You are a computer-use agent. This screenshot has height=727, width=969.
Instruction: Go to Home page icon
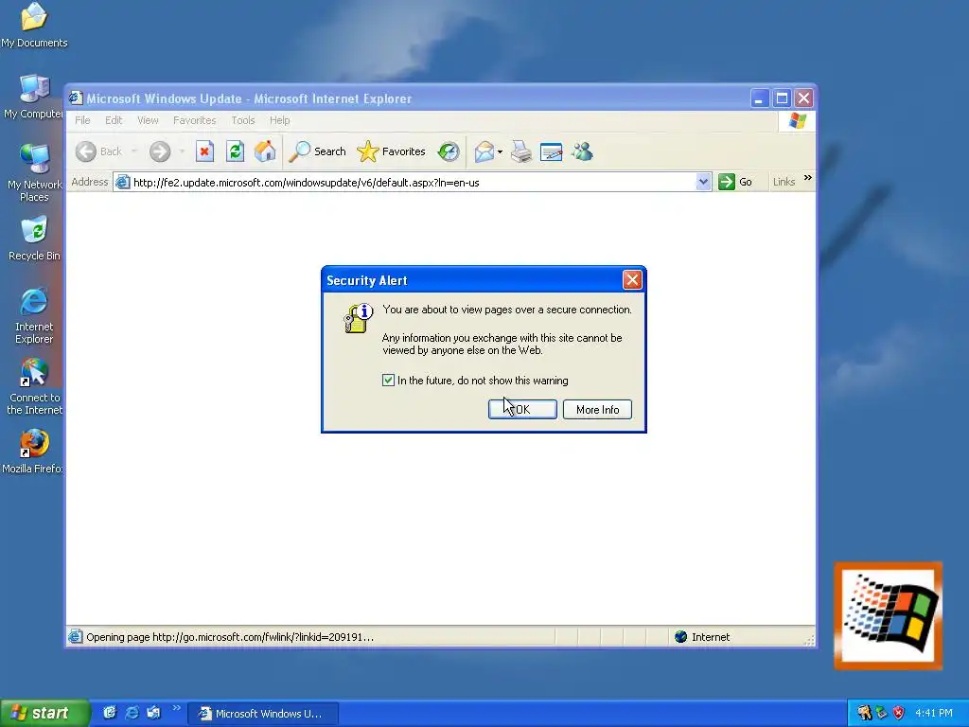click(x=265, y=151)
